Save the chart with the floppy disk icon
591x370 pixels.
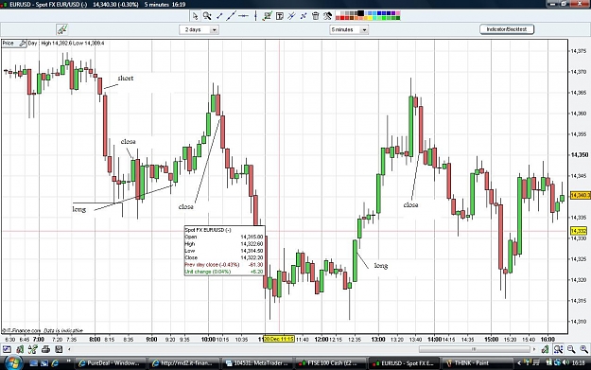(x=59, y=349)
